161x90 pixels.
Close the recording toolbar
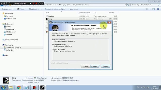pyautogui.click(x=43, y=3)
